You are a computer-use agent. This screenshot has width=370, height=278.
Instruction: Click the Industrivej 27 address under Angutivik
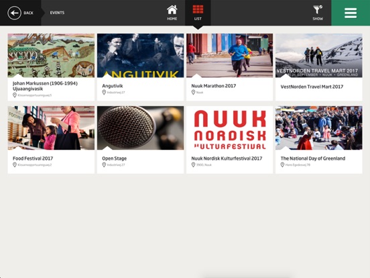(x=116, y=93)
